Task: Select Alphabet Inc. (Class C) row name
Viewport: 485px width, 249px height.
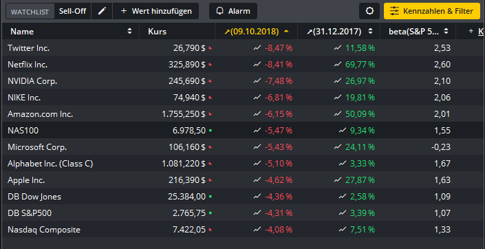Action: [50, 164]
